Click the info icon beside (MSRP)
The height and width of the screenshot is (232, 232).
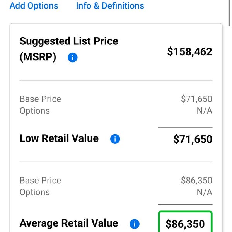(x=73, y=57)
